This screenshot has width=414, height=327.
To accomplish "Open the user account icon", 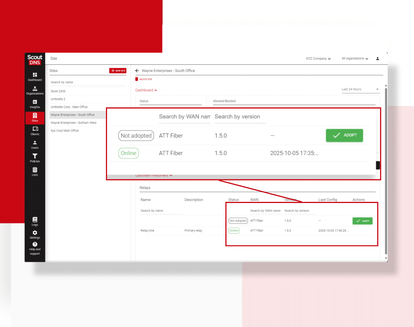I will point(378,58).
